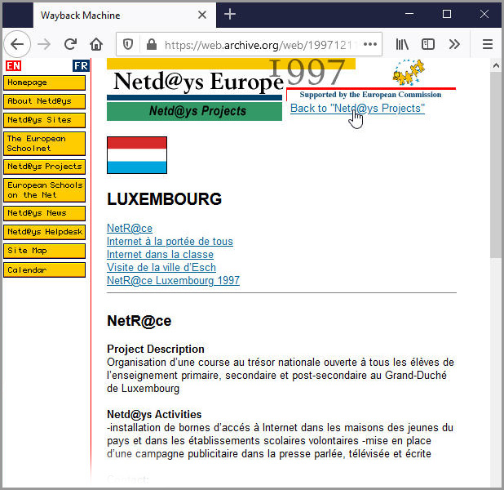Viewport: 504px width, 490px height.
Task: Close the Wayback Machine tab
Action: point(202,15)
